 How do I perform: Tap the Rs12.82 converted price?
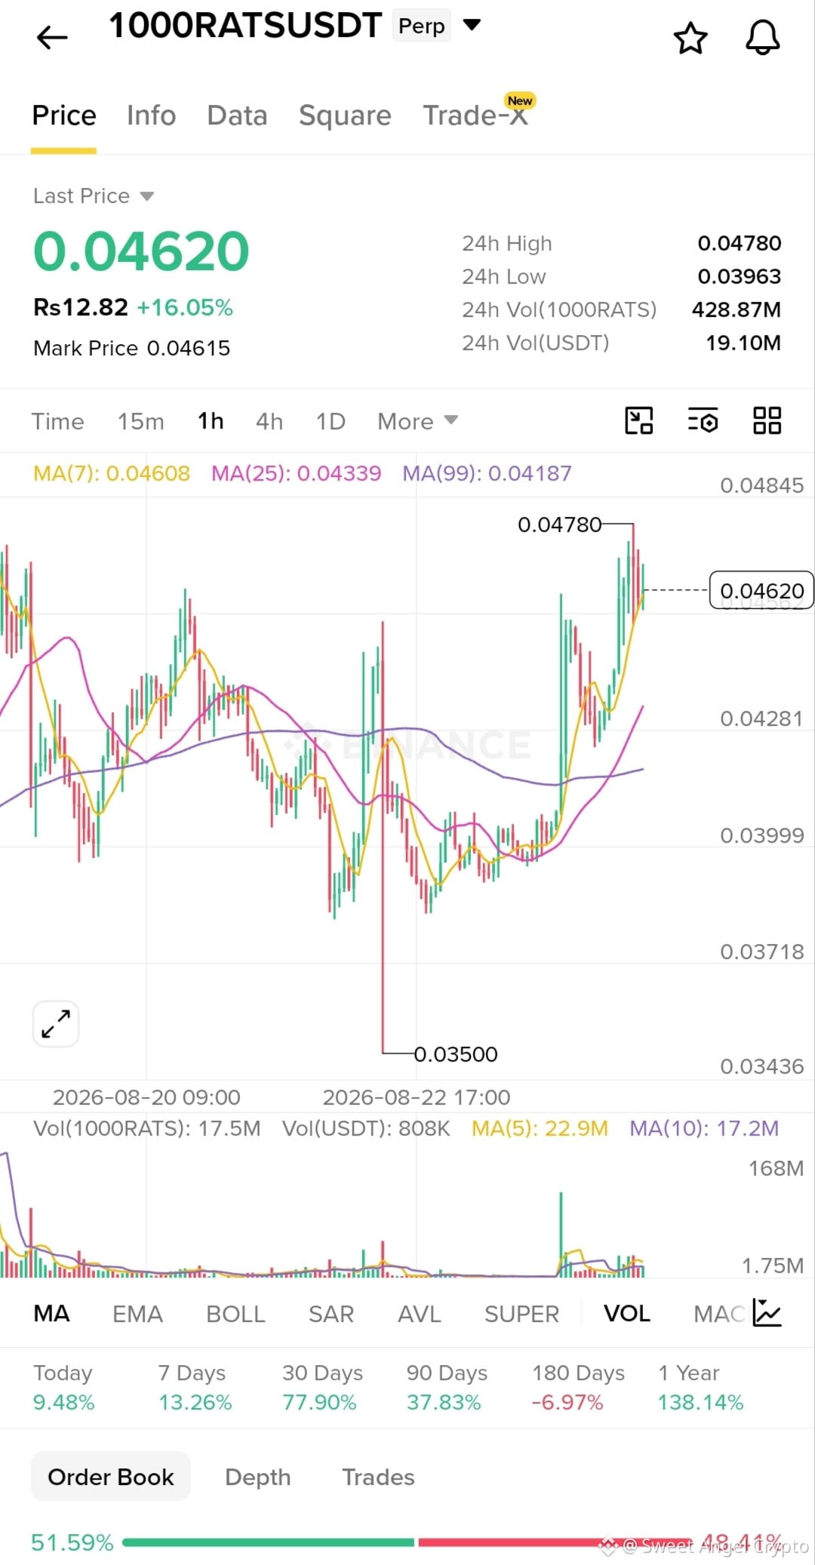pos(81,307)
